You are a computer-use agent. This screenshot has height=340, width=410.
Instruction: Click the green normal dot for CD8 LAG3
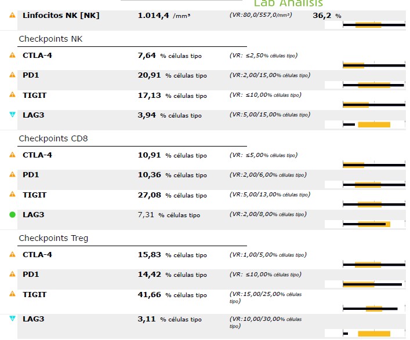pyautogui.click(x=12, y=215)
